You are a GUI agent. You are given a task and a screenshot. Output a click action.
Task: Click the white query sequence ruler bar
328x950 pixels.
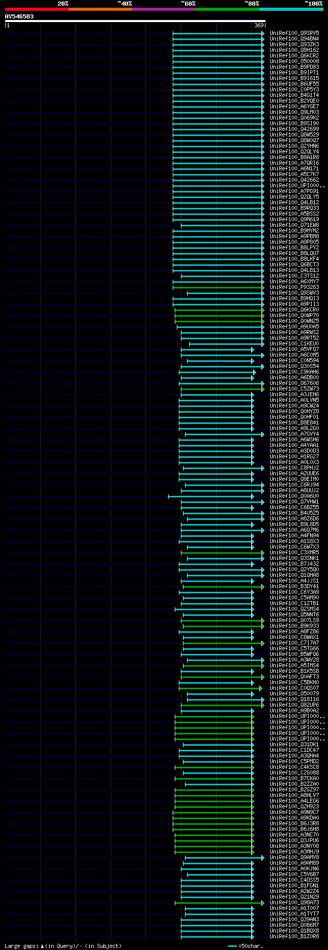point(135,21)
